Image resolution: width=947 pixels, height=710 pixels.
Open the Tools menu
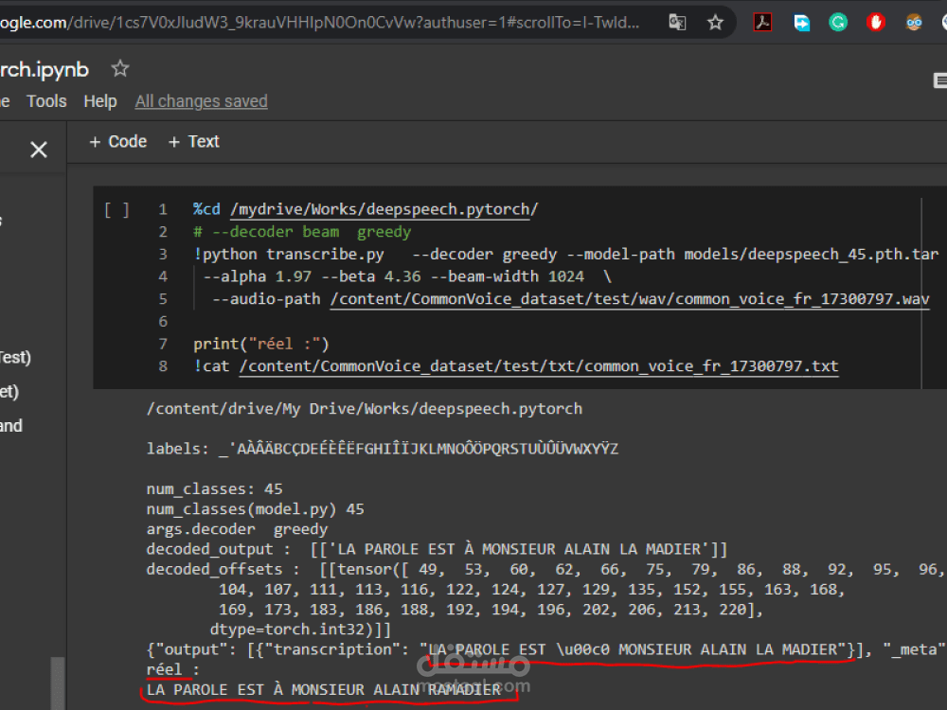point(46,101)
